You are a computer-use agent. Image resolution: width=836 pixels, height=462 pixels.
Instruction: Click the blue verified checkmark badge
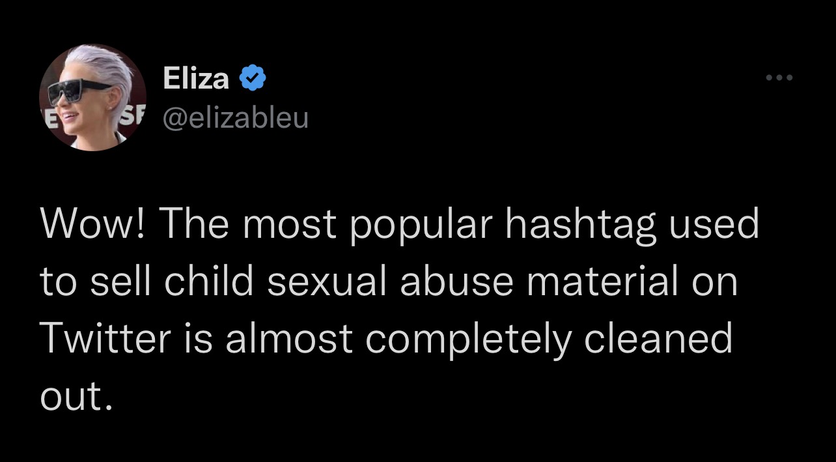(253, 79)
